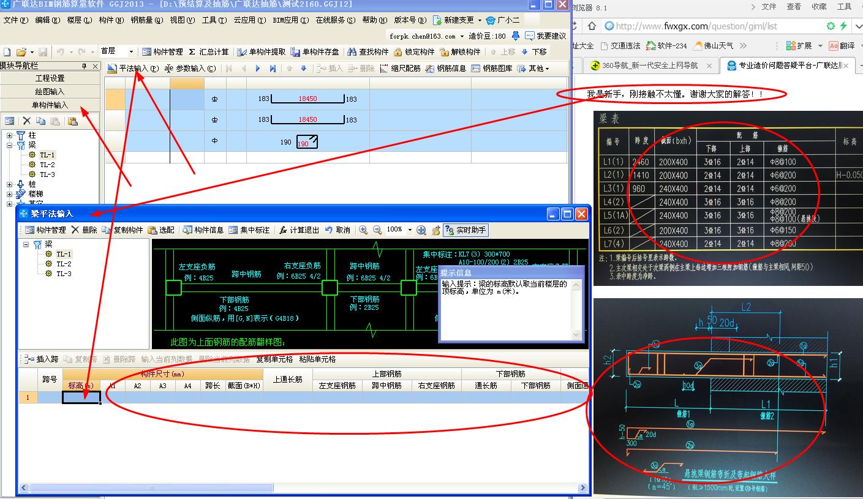
Task: Open the 绘图输入 module
Action: (50, 91)
